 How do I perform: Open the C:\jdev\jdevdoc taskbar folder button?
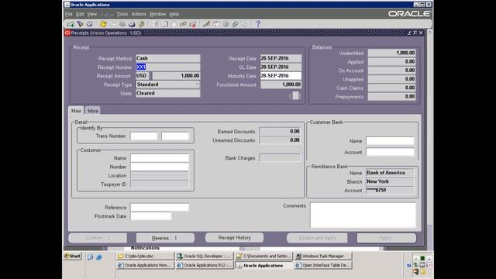[x=145, y=257]
